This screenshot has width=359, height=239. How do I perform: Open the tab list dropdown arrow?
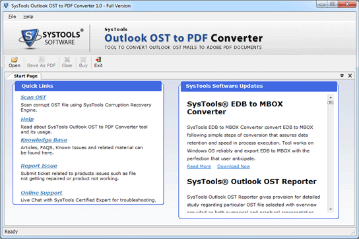(x=342, y=76)
